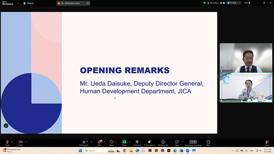Expand video options arrow next to Video

click(26, 142)
